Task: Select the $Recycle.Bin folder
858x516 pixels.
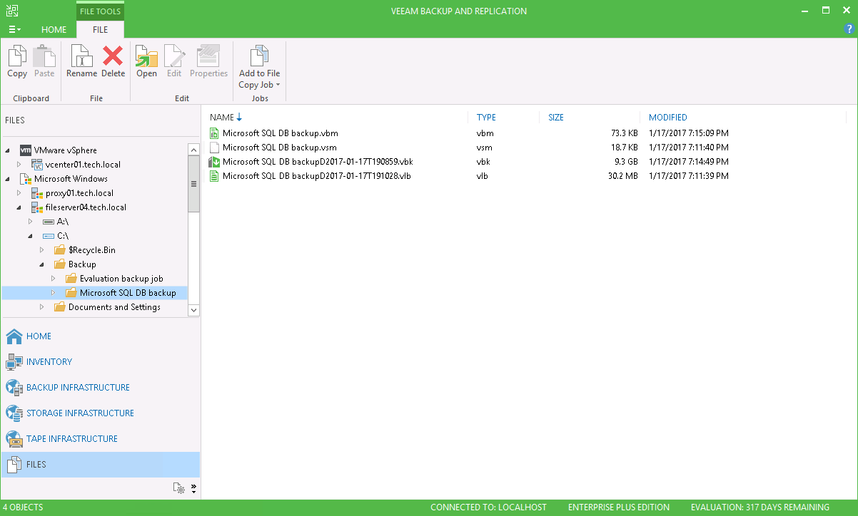Action: pos(92,250)
